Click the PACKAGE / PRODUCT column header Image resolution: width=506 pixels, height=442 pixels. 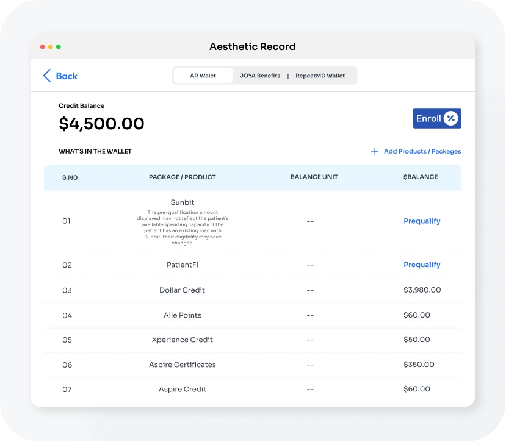pos(183,177)
